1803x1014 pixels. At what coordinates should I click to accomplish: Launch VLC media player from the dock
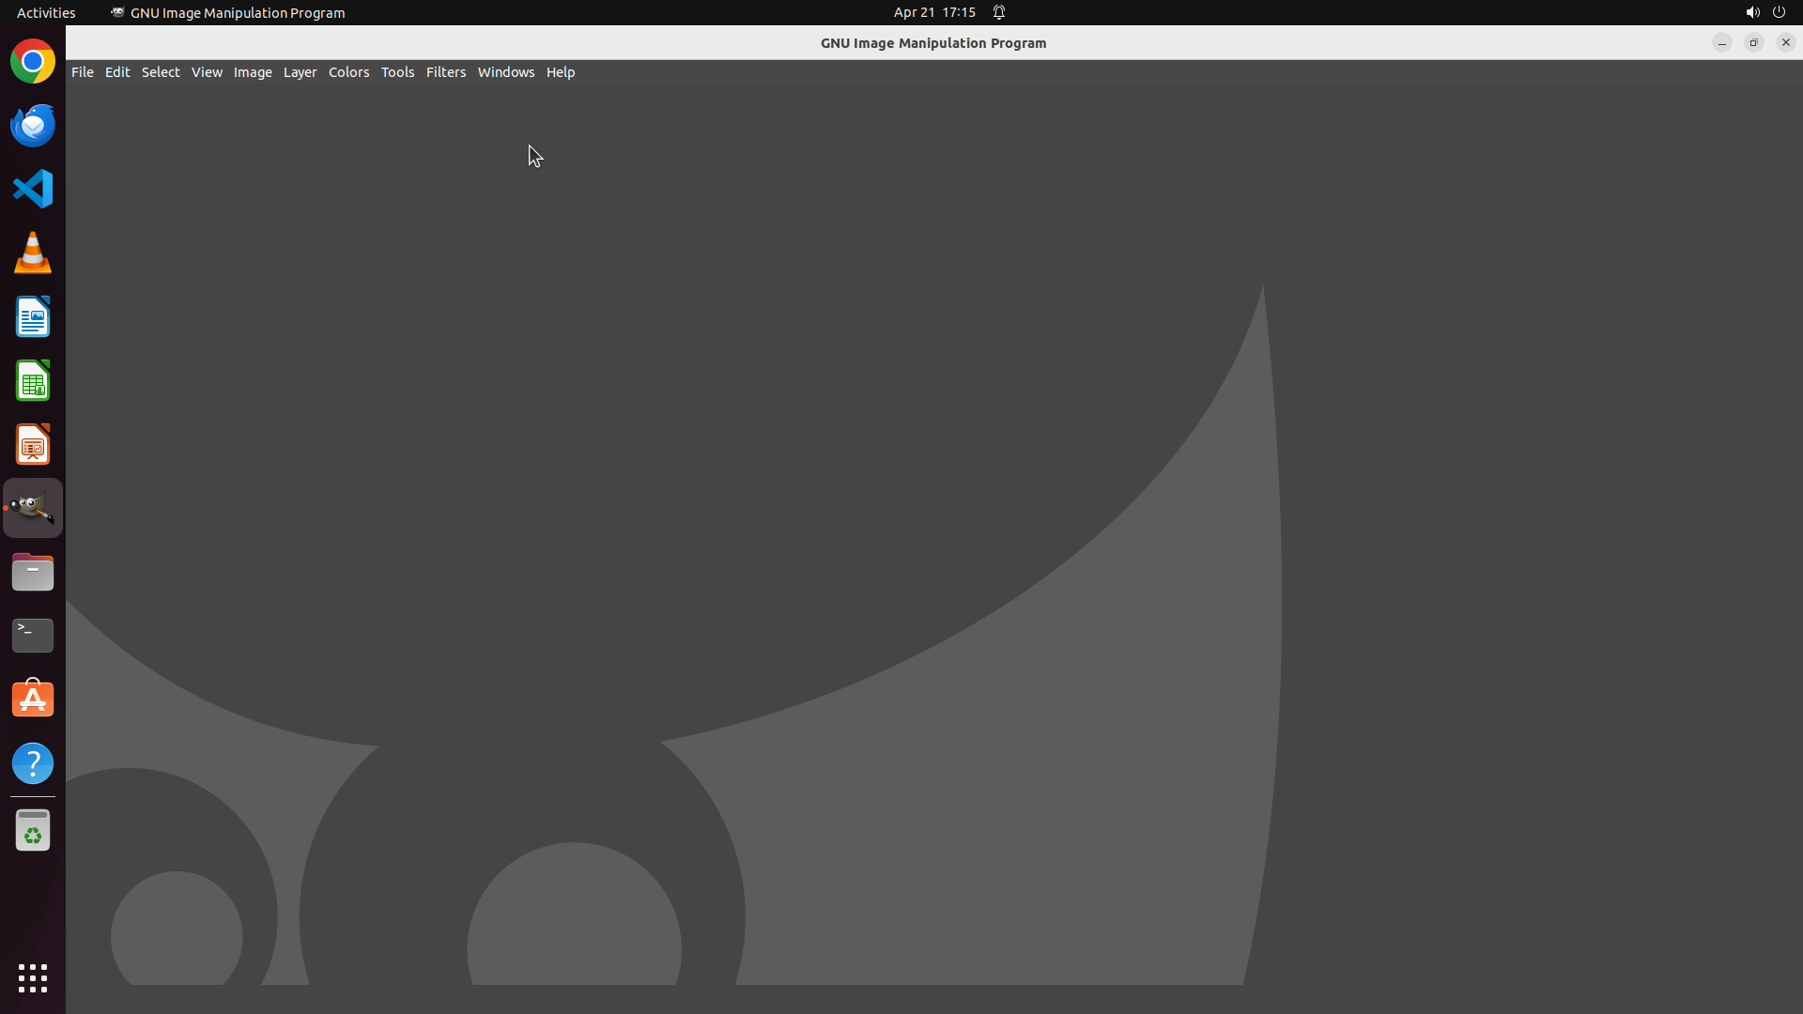point(33,253)
